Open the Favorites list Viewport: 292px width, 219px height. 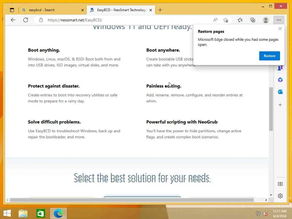[x=240, y=20]
